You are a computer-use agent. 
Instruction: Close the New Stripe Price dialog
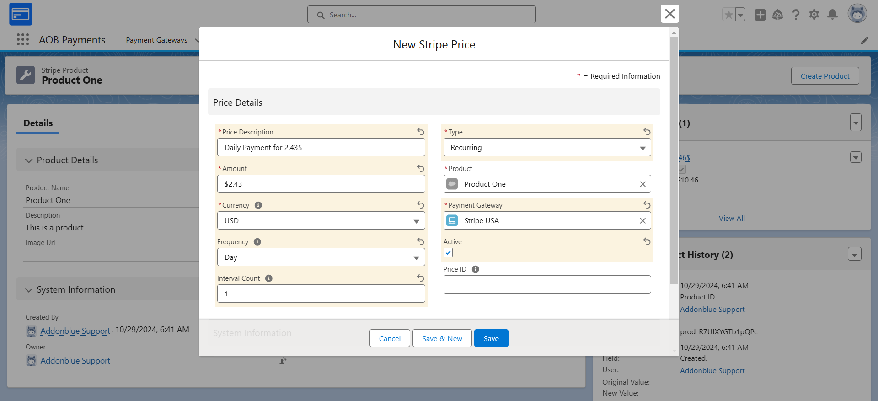[670, 14]
